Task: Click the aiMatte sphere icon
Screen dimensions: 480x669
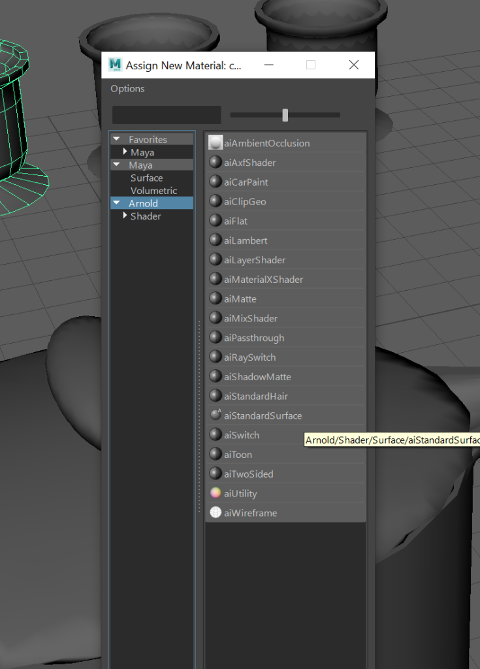Action: [216, 299]
